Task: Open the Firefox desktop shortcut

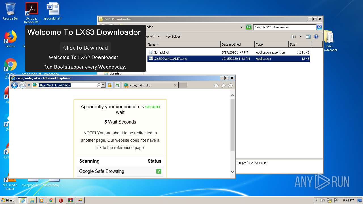Action: (x=10, y=39)
